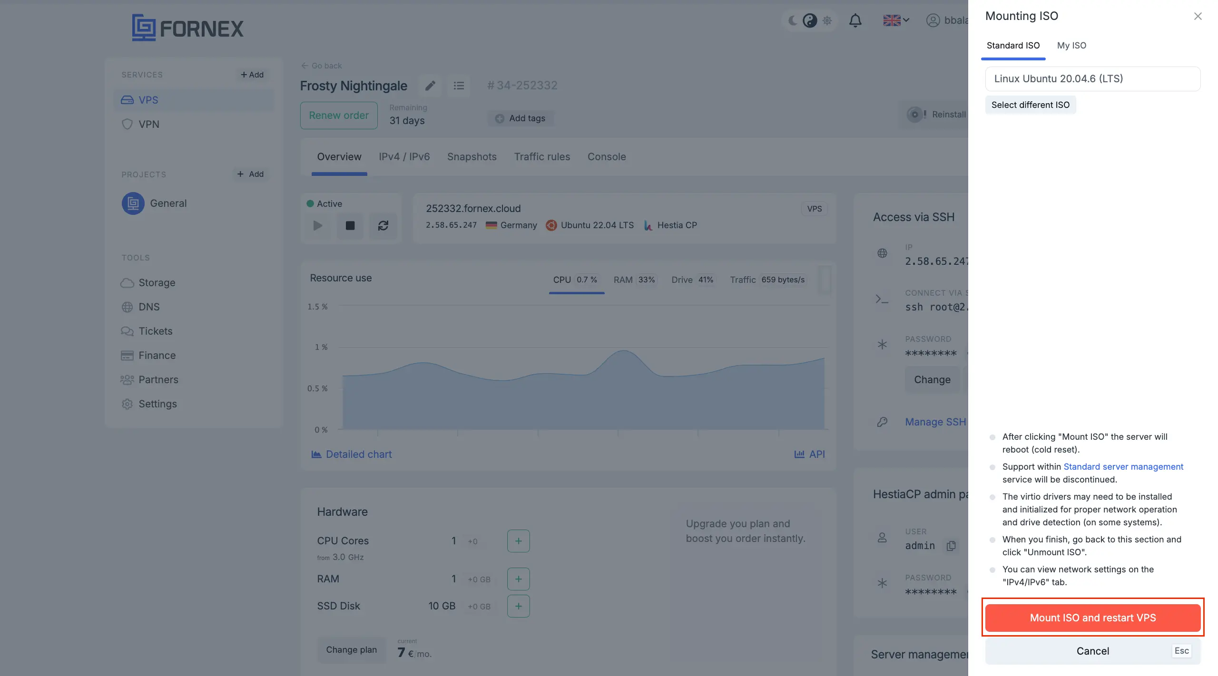Open the user account menu

click(x=947, y=20)
